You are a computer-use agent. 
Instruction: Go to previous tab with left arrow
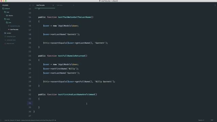pyautogui.click(x=30, y=5)
